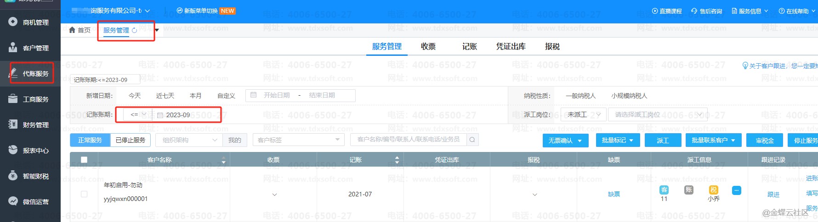
Task: Switch to the 报税 tab
Action: (552, 47)
